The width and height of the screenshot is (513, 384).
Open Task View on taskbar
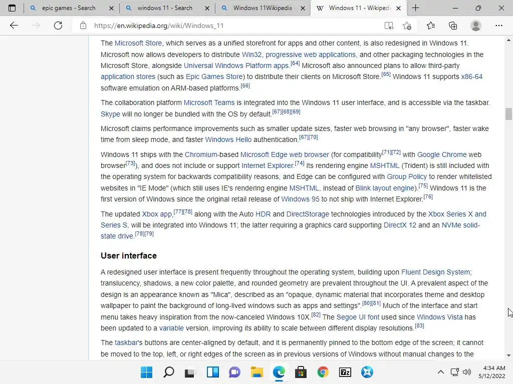pyautogui.click(x=190, y=372)
